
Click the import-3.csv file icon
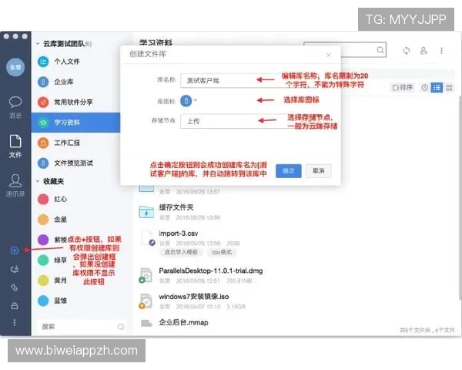point(147,238)
